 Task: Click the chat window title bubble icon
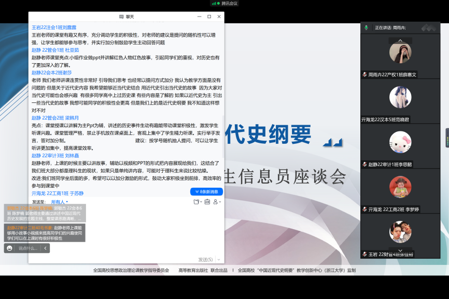pyautogui.click(x=121, y=17)
